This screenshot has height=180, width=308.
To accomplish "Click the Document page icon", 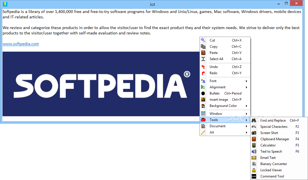I will coord(203,126).
